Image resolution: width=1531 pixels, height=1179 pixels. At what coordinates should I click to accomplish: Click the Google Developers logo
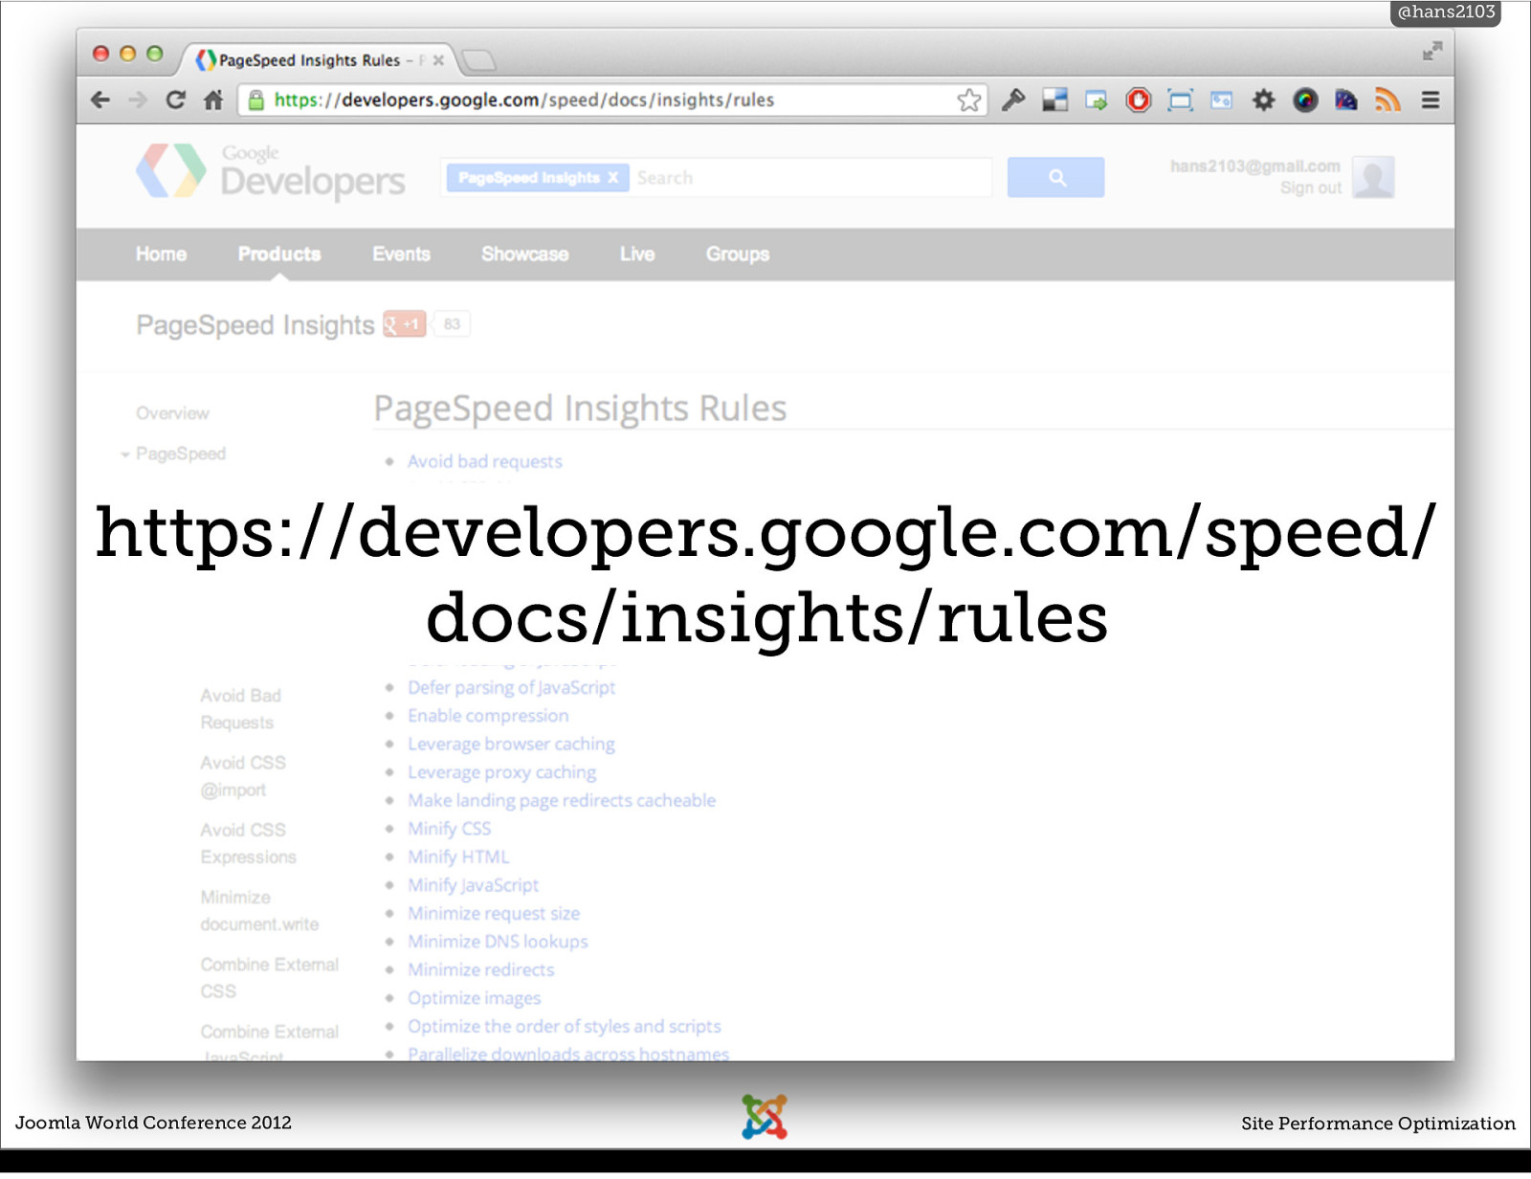[x=271, y=171]
